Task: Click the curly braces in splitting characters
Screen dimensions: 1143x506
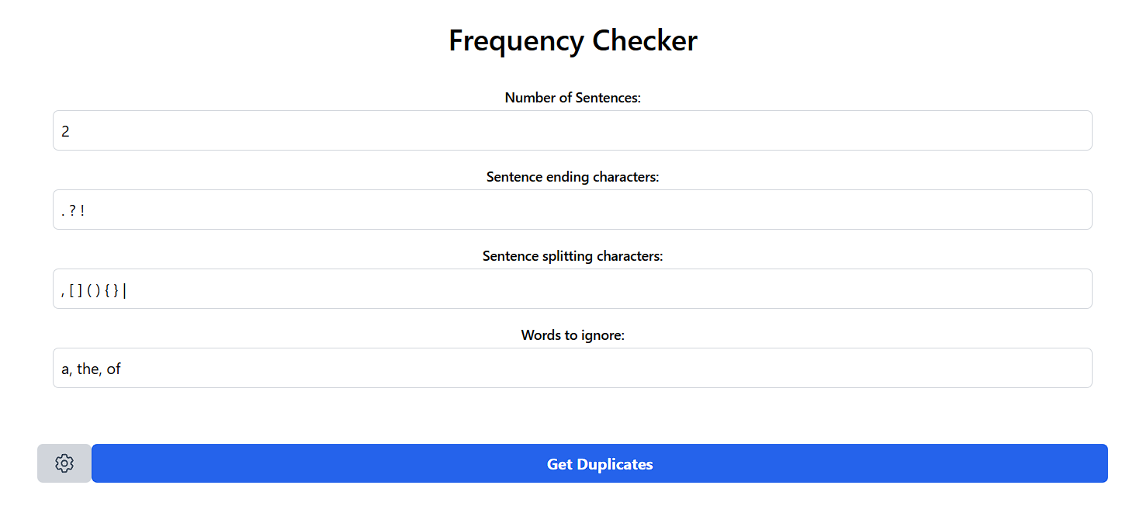Action: click(x=112, y=290)
